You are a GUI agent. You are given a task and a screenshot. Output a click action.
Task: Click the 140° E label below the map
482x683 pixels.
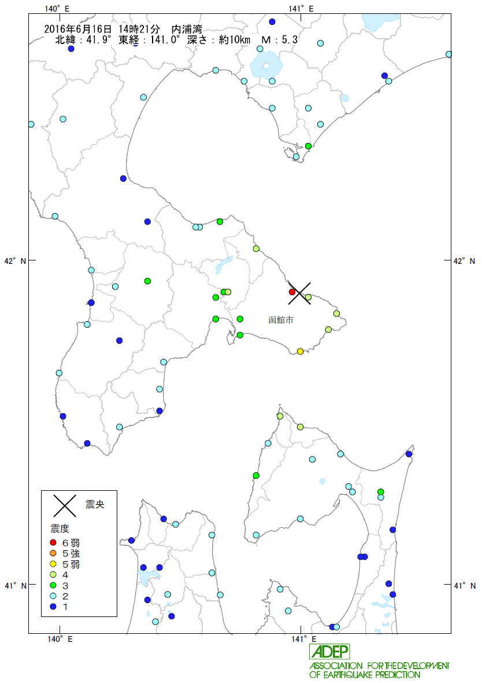point(60,639)
